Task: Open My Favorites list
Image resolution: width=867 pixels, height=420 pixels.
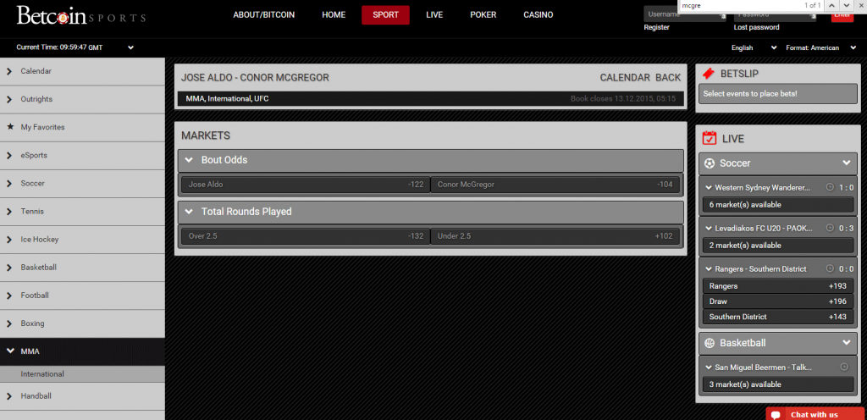Action: [82, 127]
